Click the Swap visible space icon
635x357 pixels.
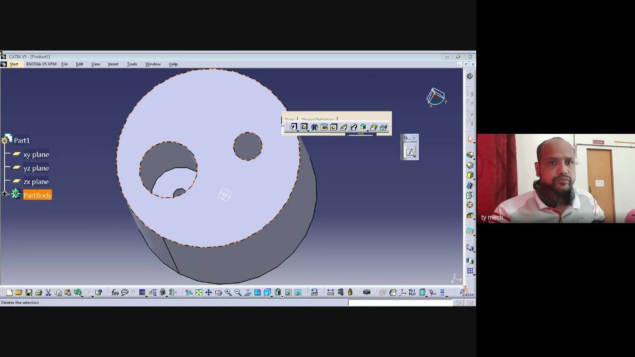click(298, 293)
